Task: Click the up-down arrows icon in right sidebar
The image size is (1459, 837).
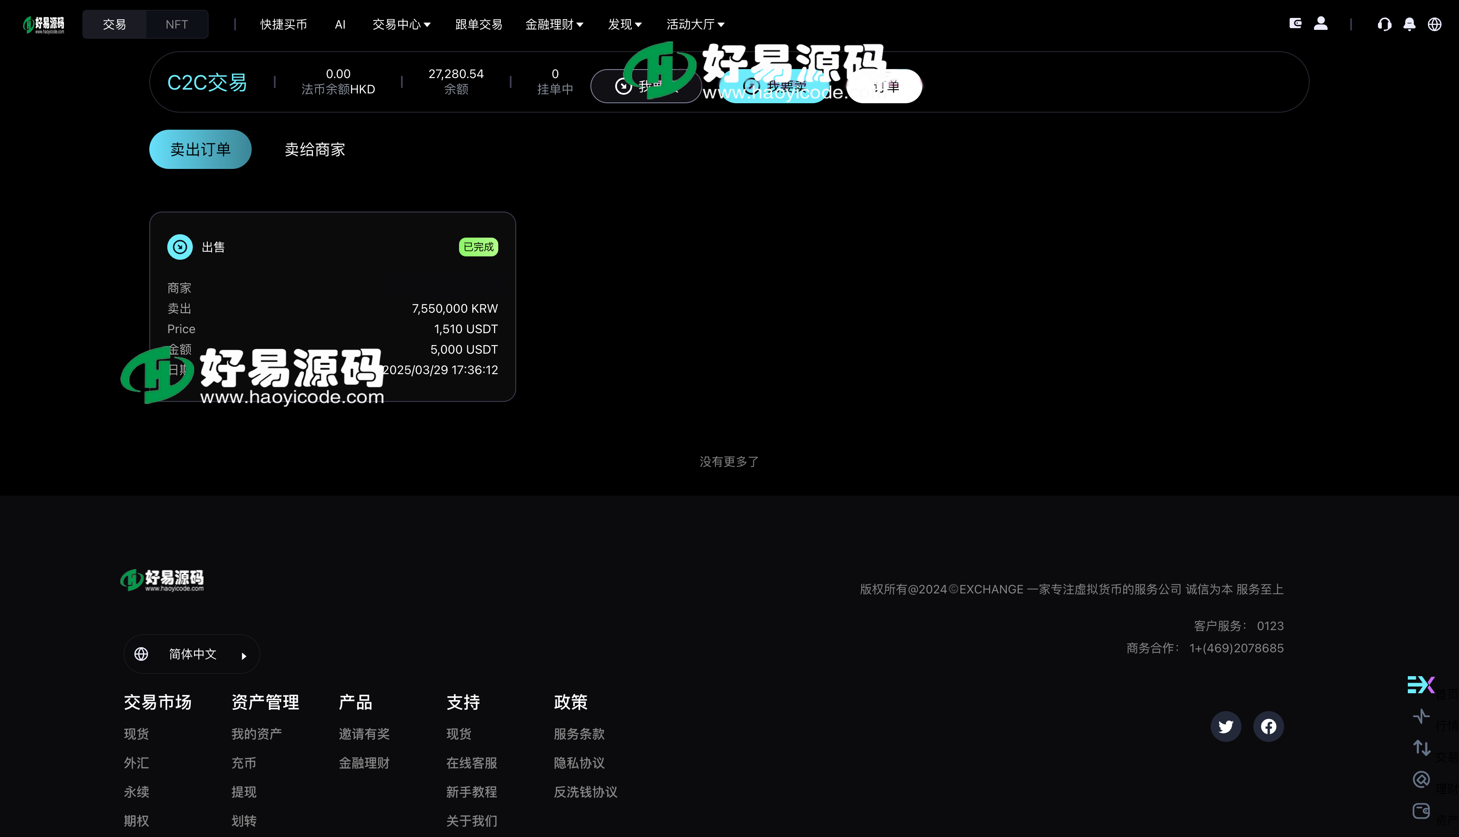Action: (x=1421, y=748)
